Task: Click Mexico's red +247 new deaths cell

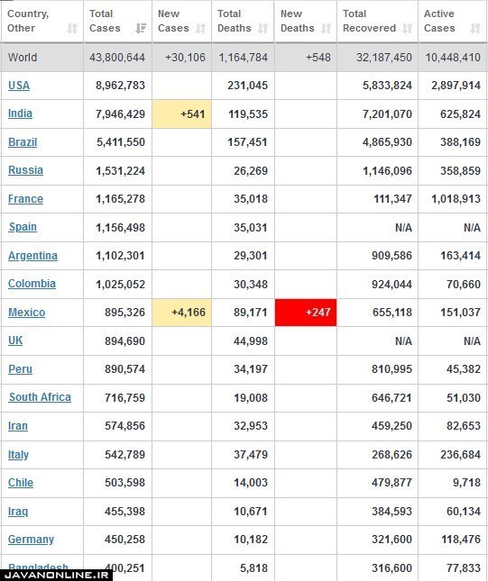Action: coord(306,313)
